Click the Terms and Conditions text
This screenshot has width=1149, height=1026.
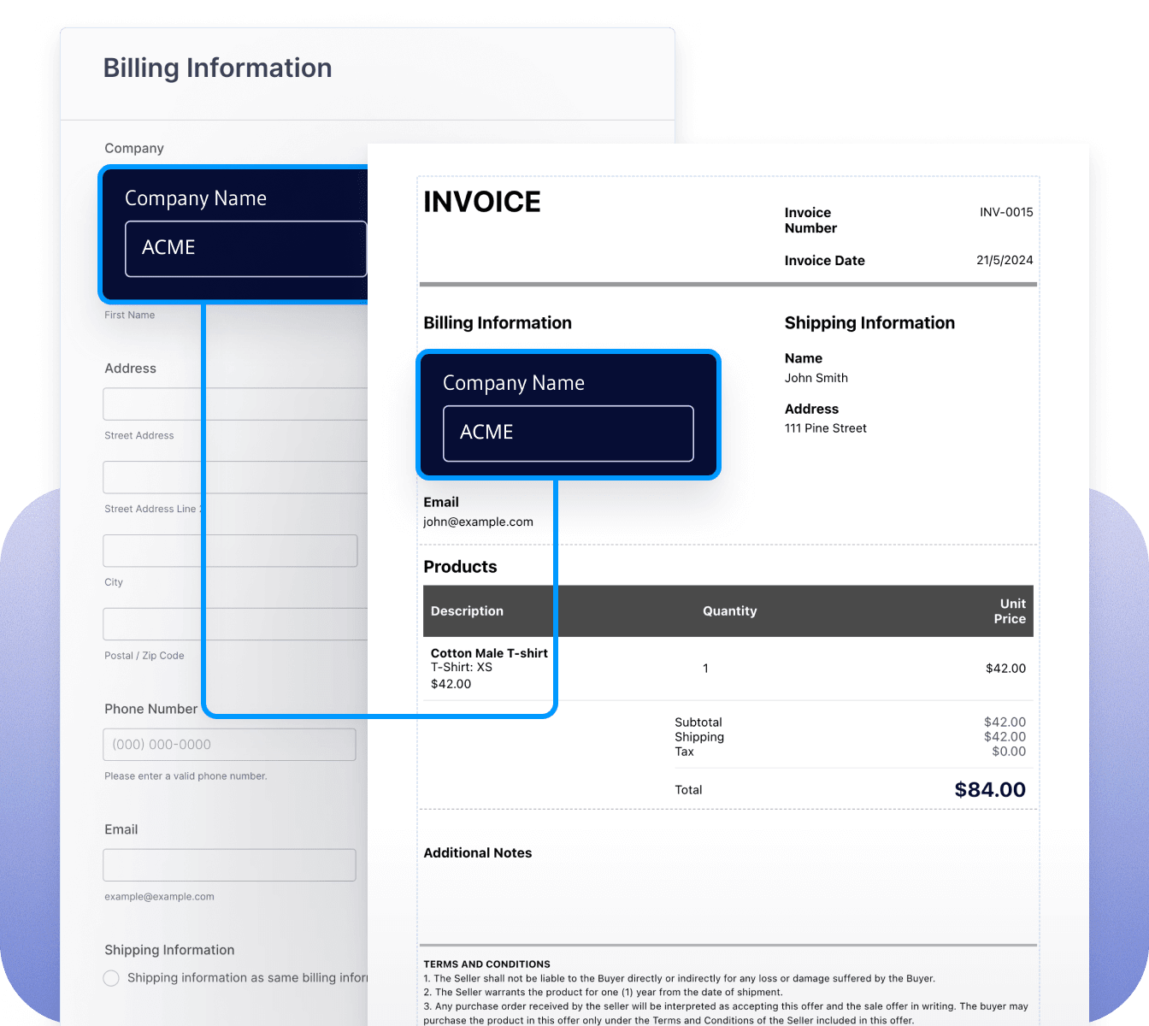486,964
